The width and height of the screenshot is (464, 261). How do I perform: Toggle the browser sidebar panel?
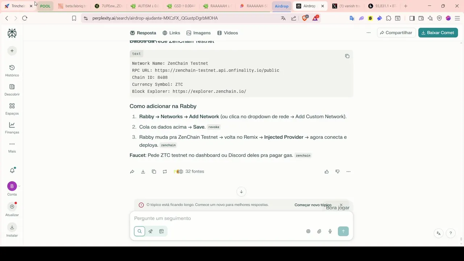[412, 18]
